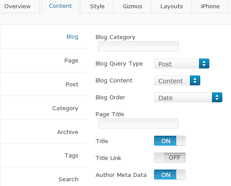Screen dimensions: 231x186
Task: Turn off Author Meta Data switch
Action: [170, 175]
